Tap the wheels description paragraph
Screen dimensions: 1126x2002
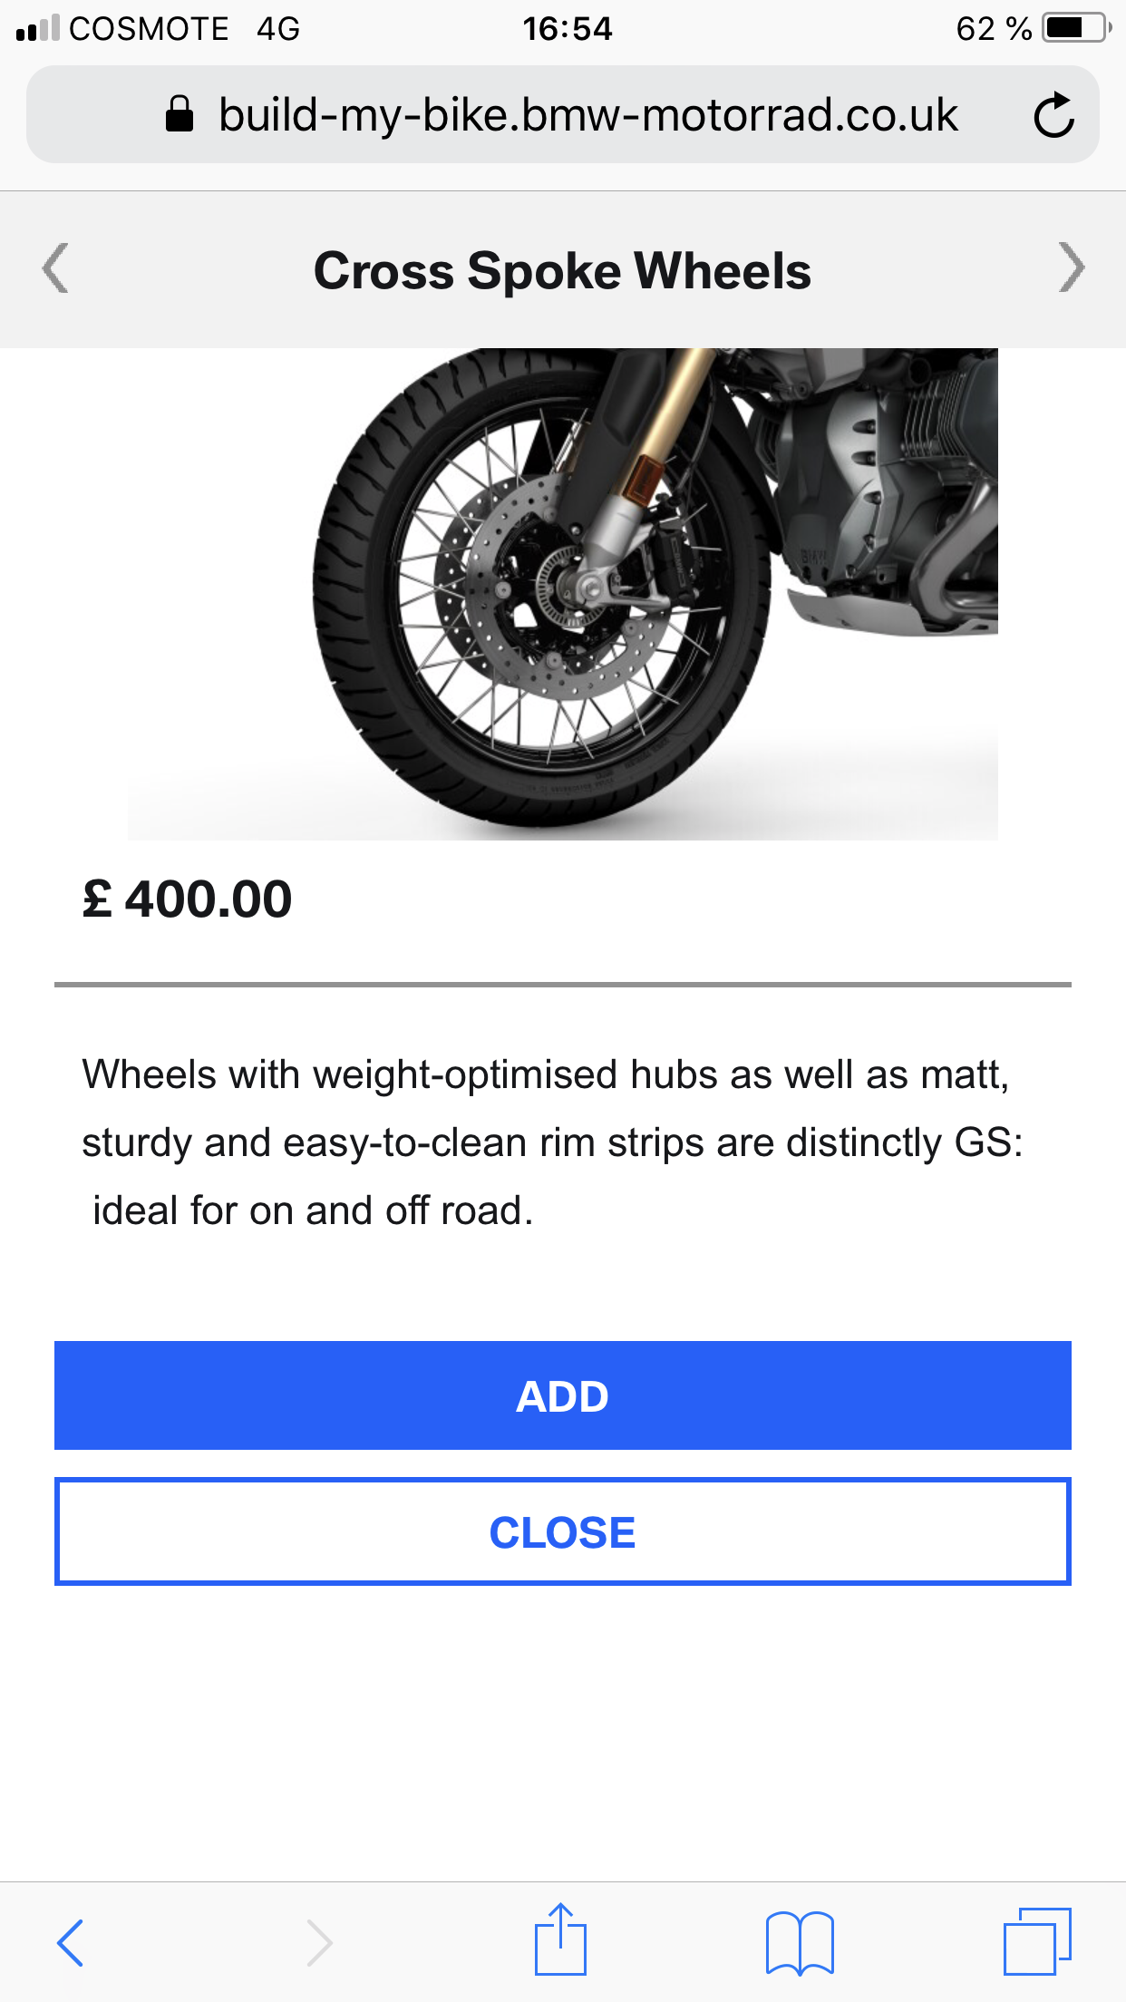click(x=553, y=1142)
